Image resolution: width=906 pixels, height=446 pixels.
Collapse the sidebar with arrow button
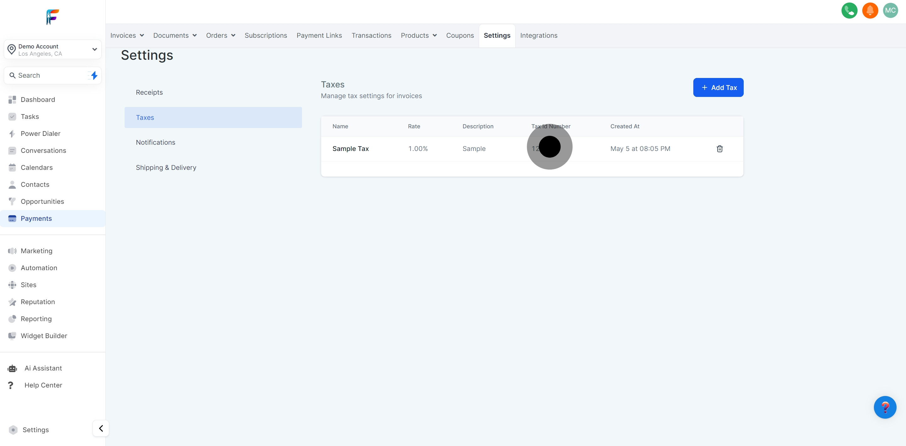[101, 428]
